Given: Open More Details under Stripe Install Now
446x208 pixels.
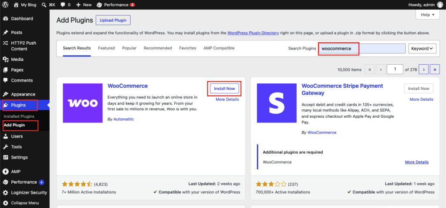Looking at the screenshot, I should pyautogui.click(x=421, y=99).
